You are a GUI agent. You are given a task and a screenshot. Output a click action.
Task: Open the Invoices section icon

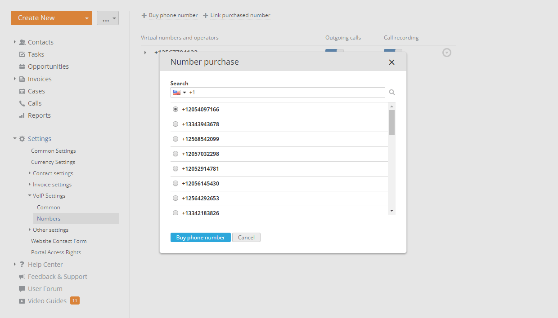pos(21,79)
